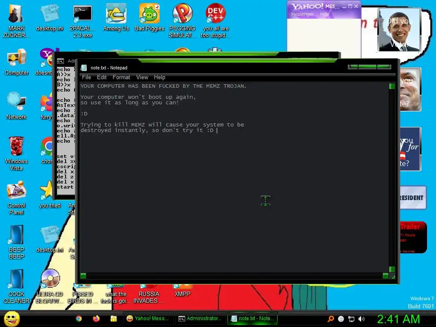Image resolution: width=436 pixels, height=327 pixels.
Task: Click the volume speaker tray icon
Action: click(361, 319)
